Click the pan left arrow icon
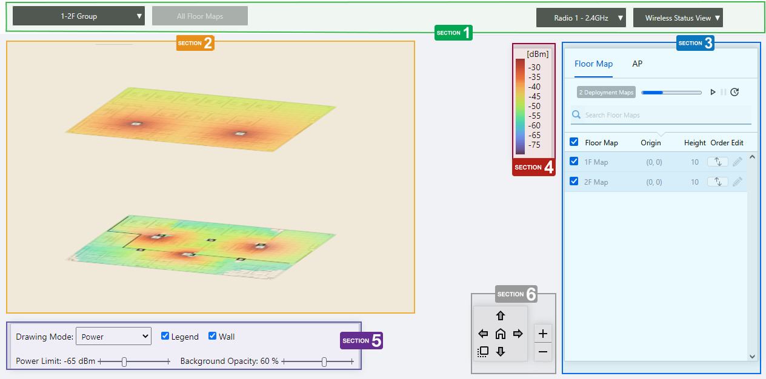The image size is (766, 379). pyautogui.click(x=483, y=334)
